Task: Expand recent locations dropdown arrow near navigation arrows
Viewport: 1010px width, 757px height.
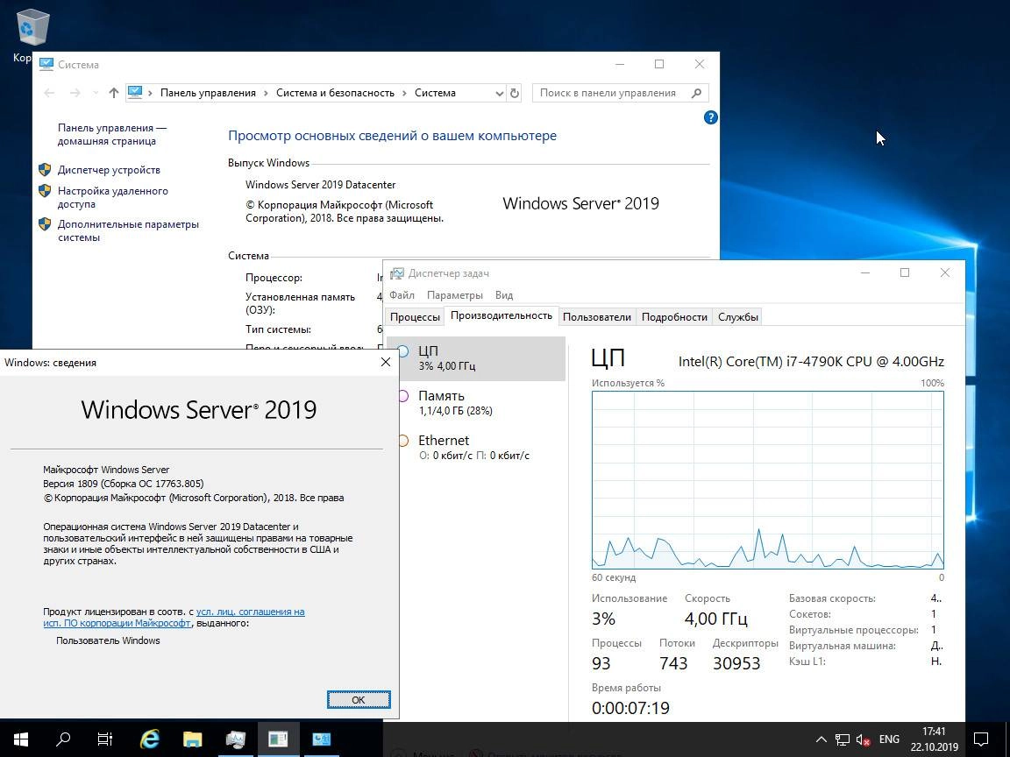Action: pyautogui.click(x=96, y=93)
